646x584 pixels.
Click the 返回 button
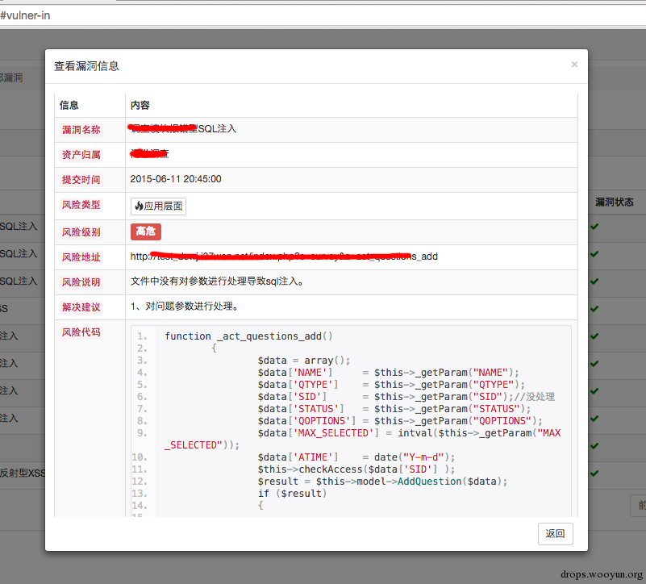(555, 534)
